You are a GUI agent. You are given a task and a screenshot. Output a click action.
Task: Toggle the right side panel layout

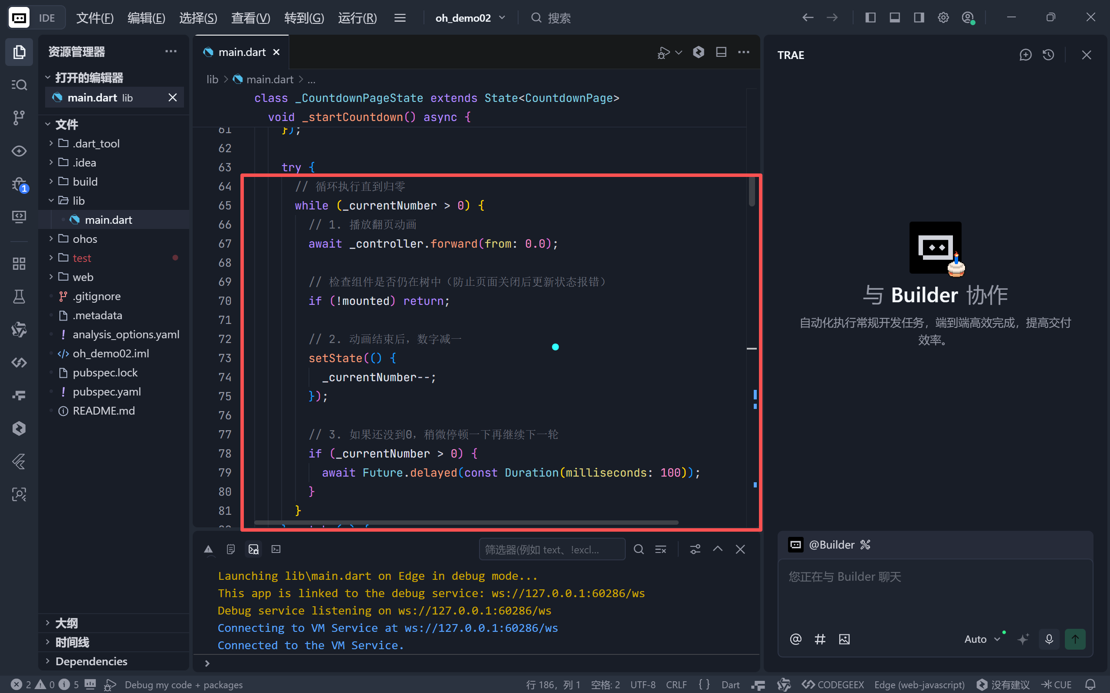click(919, 18)
